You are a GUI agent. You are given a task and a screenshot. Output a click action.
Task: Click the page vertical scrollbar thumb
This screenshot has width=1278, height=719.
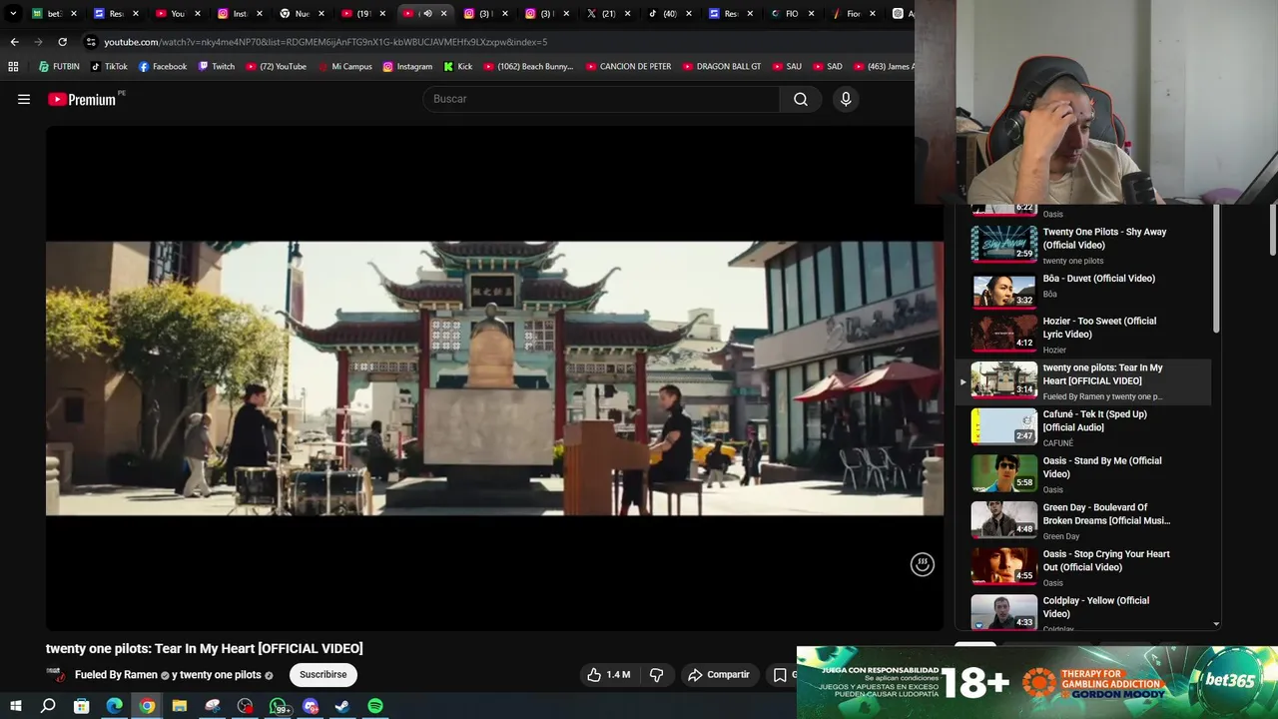[x=1273, y=230]
